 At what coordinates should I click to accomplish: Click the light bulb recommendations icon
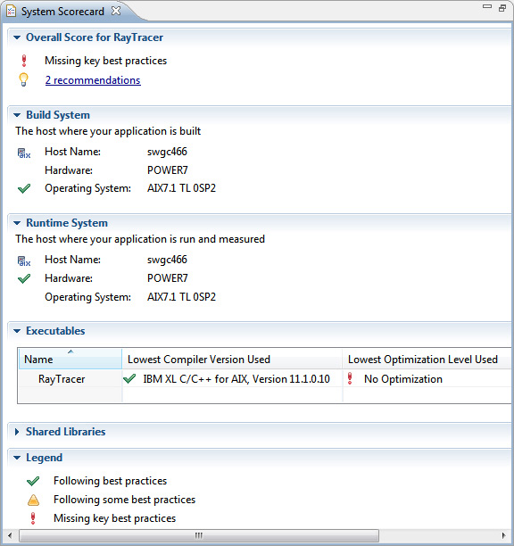tap(23, 79)
